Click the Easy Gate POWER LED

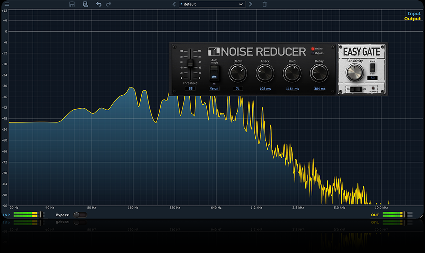[373, 88]
